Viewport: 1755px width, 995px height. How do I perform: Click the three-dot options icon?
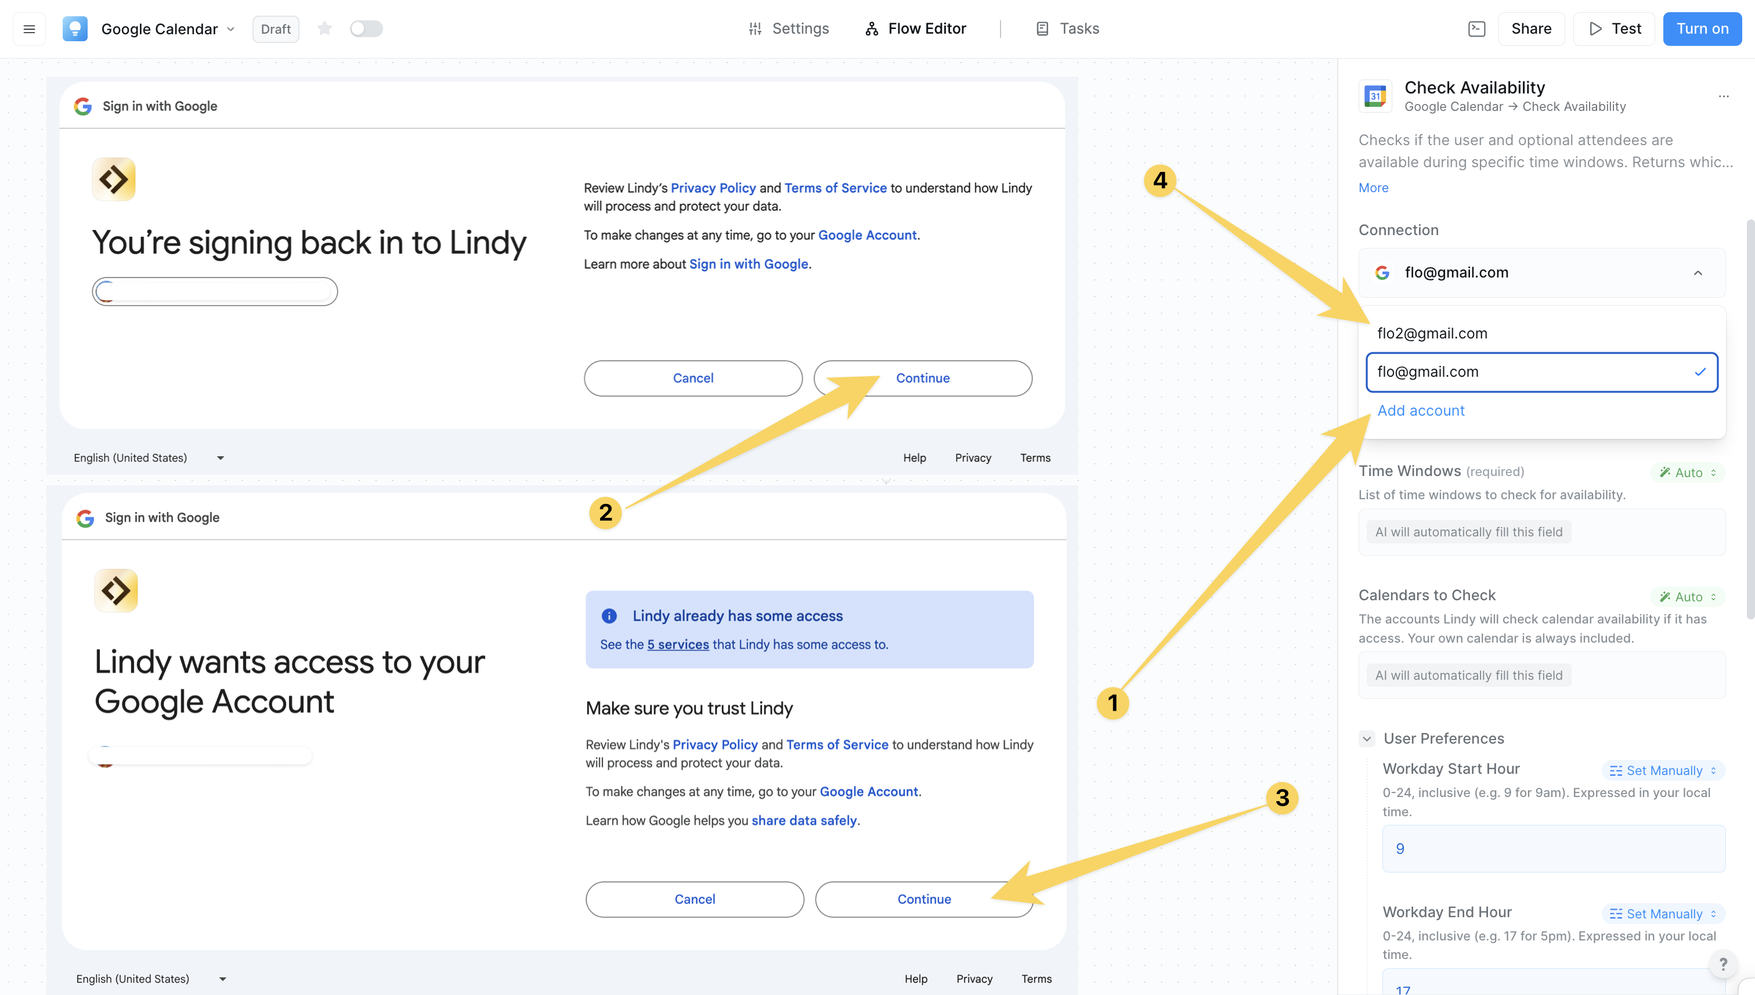[x=1724, y=96]
